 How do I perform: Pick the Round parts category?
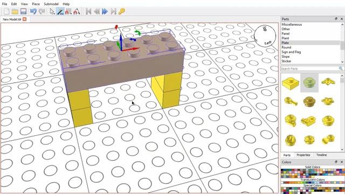click(286, 47)
